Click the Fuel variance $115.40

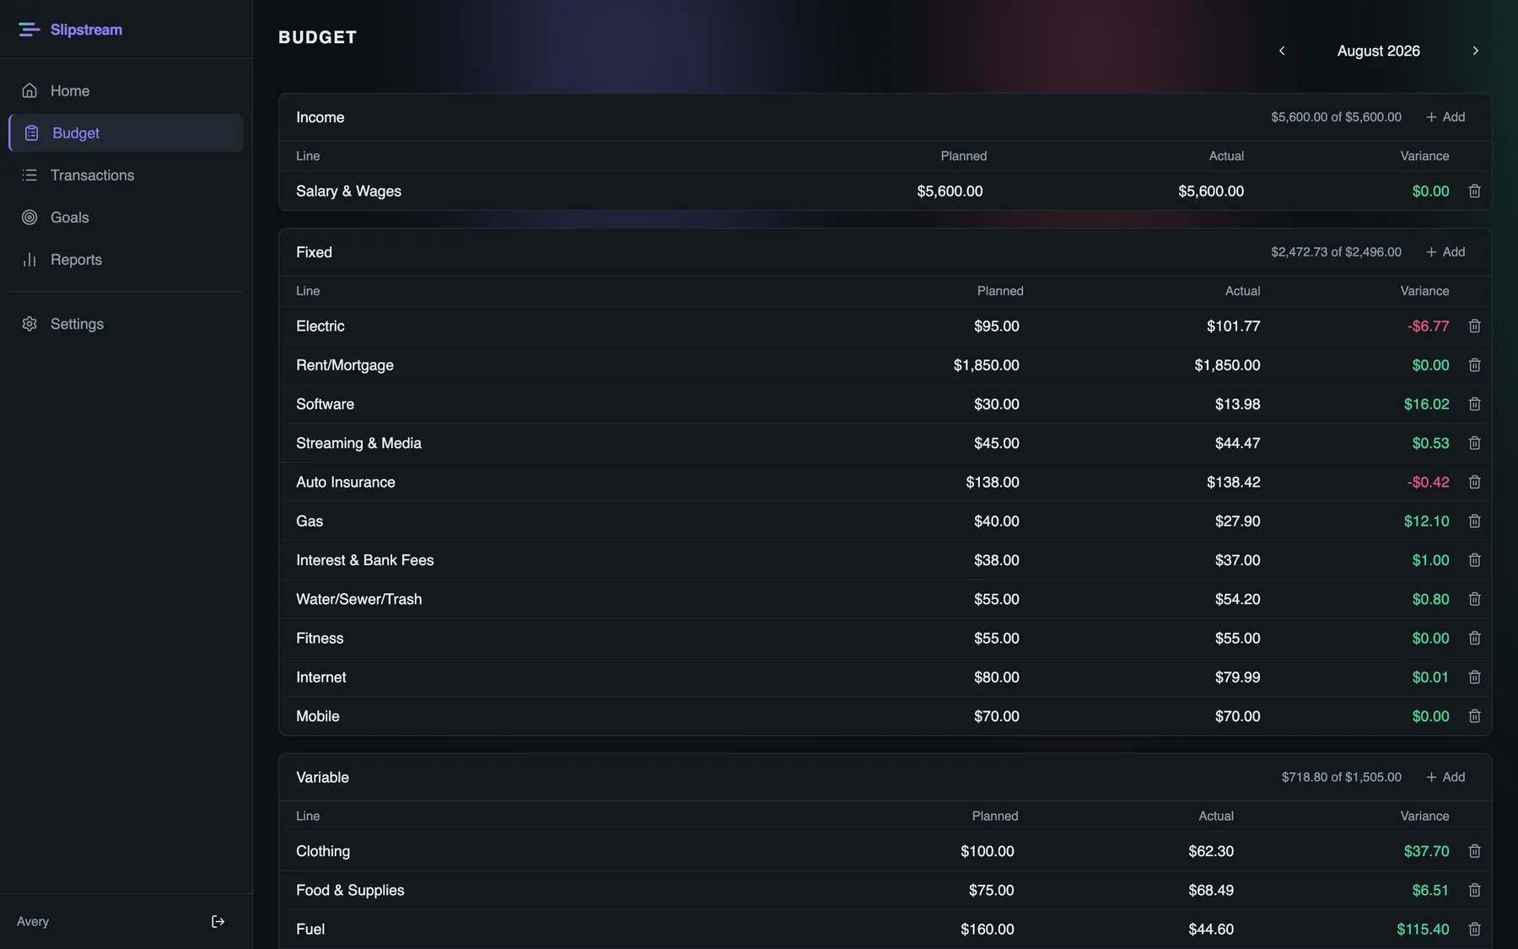click(1423, 929)
